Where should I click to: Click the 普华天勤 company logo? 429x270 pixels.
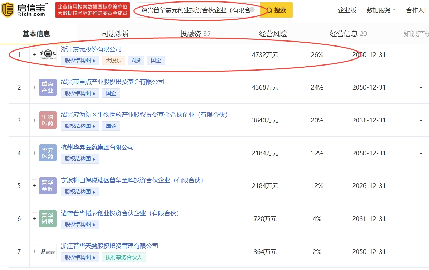click(x=48, y=251)
